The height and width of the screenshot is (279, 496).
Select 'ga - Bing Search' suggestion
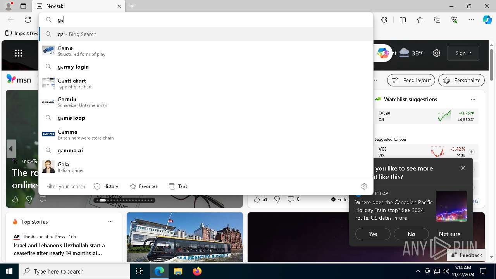pos(206,34)
